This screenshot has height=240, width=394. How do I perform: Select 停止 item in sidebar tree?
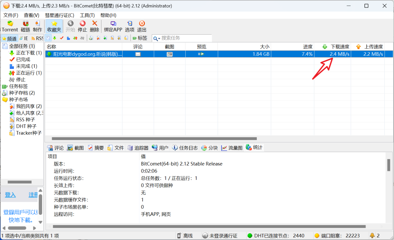pyautogui.click(x=20, y=80)
